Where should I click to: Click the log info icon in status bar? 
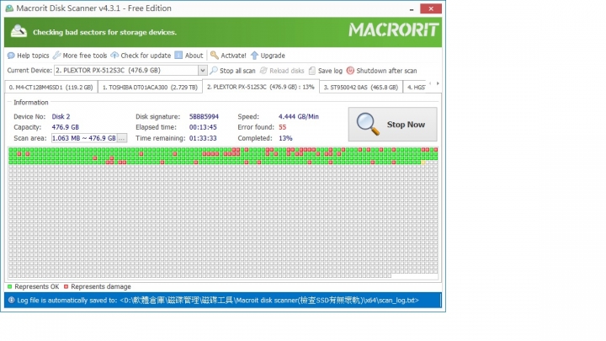click(x=12, y=300)
